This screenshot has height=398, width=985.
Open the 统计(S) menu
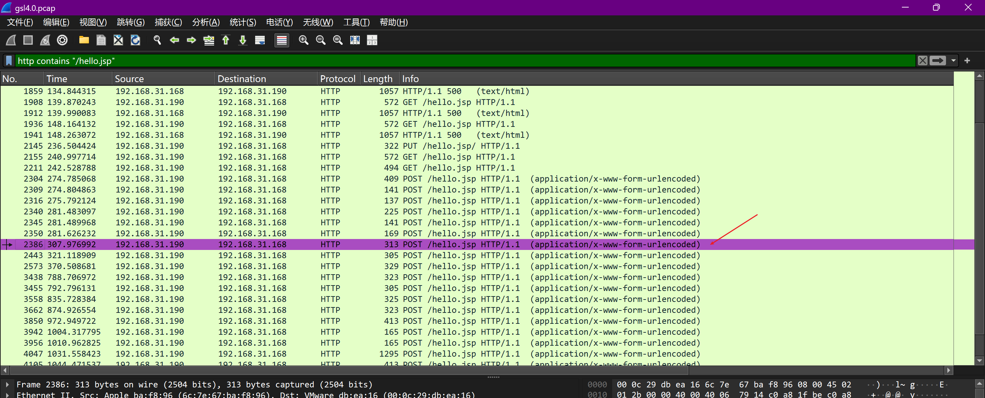coord(242,22)
